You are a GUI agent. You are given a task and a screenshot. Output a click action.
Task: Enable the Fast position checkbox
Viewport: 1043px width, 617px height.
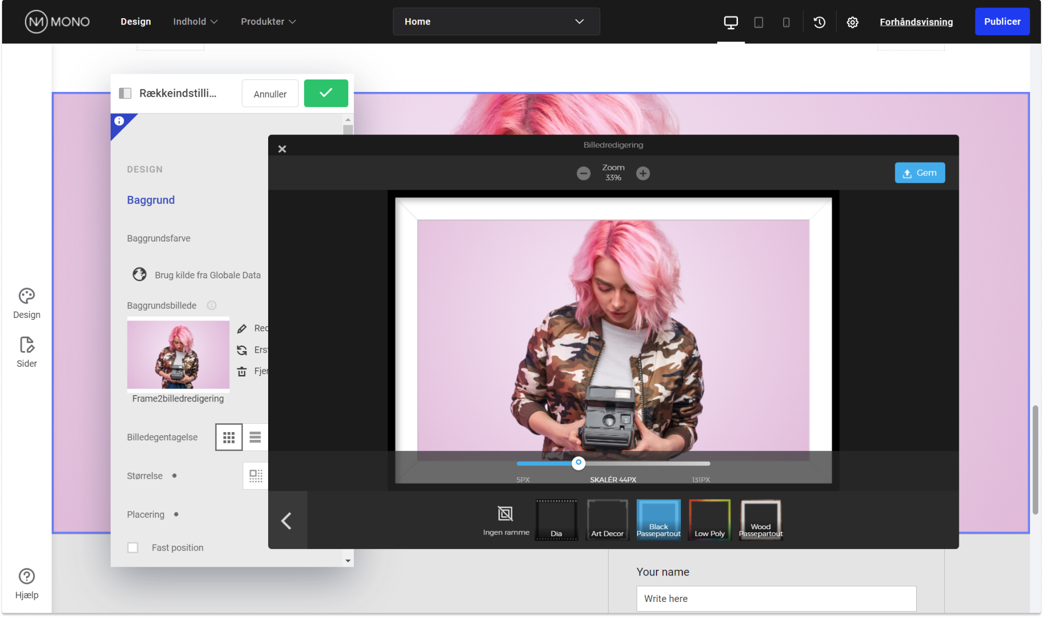coord(133,547)
